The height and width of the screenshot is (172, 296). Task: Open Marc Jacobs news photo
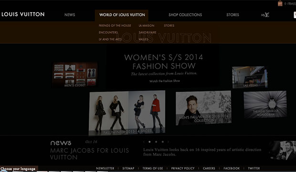click(283, 150)
